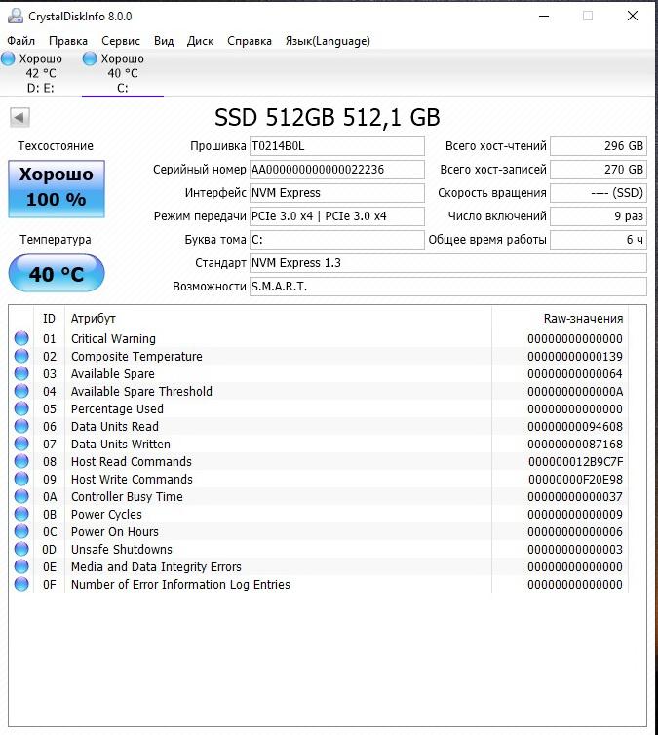Click status orb beside Composite Temperature
This screenshot has height=735, width=658.
click(21, 357)
